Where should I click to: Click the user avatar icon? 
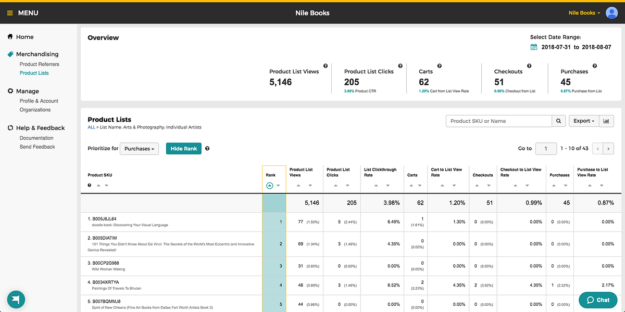612,13
